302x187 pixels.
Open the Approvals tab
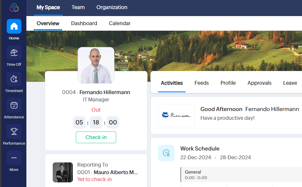259,83
